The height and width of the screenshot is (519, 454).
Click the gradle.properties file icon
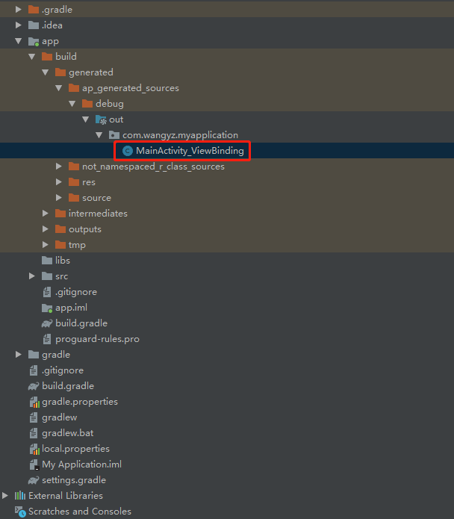(x=34, y=402)
